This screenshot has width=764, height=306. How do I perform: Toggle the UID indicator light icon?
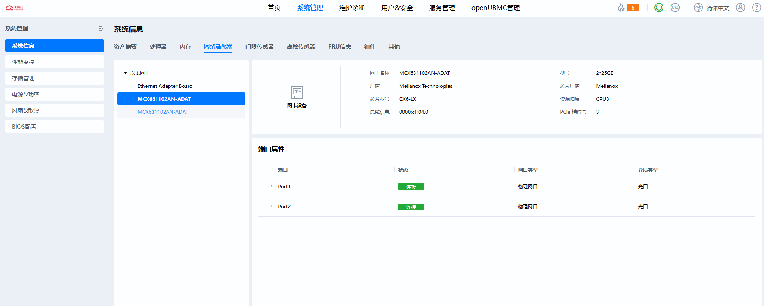pos(675,8)
